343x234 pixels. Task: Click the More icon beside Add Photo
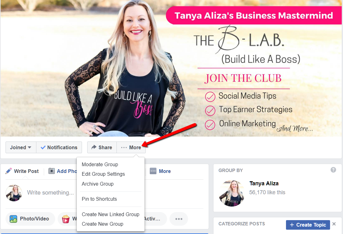tap(153, 171)
